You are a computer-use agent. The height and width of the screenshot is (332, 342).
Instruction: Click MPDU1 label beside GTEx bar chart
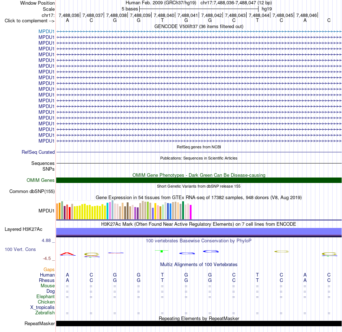click(x=46, y=211)
